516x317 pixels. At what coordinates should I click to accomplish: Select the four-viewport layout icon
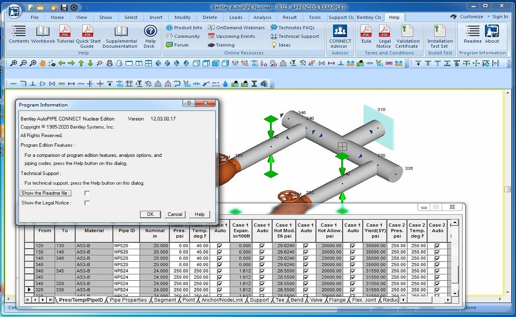pyautogui.click(x=149, y=63)
